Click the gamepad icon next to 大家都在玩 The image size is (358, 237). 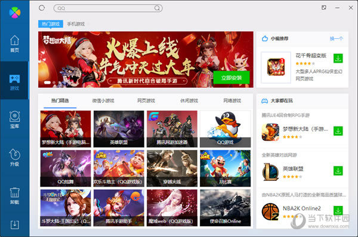[x=264, y=101]
